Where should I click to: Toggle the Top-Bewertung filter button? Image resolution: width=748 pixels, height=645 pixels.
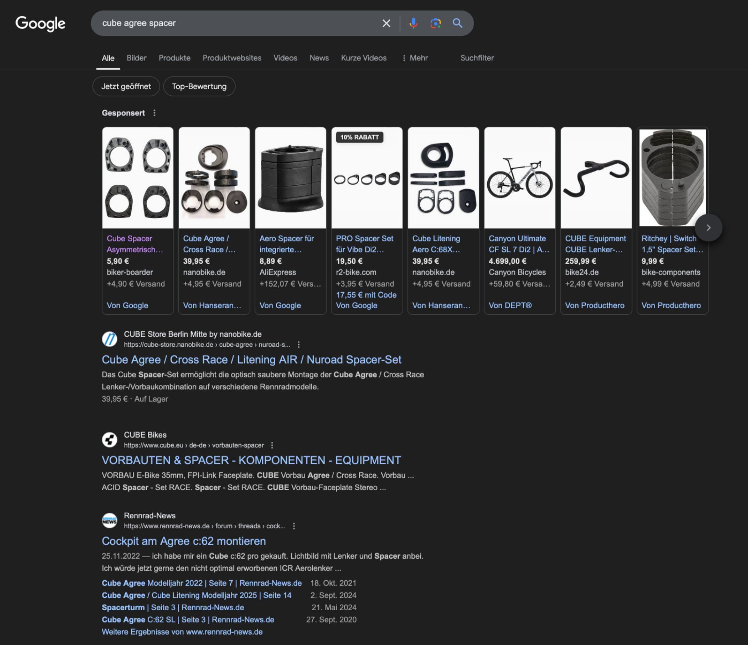[199, 86]
